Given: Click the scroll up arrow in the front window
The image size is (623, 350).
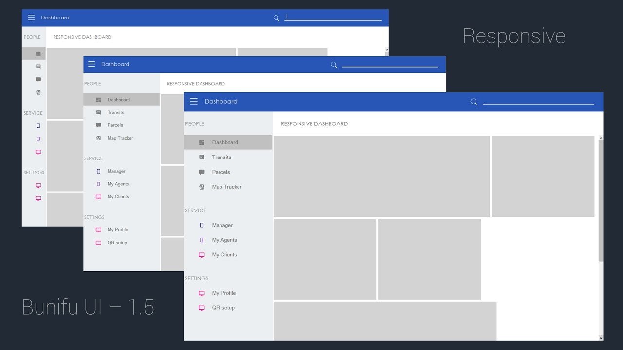Looking at the screenshot, I should pyautogui.click(x=601, y=139).
